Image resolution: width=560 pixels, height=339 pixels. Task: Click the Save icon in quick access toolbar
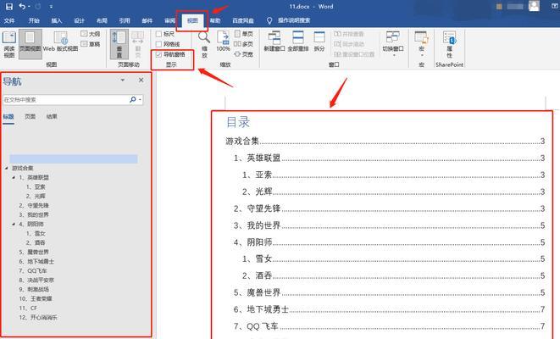pos(9,7)
